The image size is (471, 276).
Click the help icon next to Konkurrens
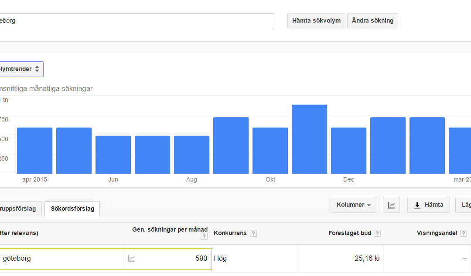click(253, 233)
